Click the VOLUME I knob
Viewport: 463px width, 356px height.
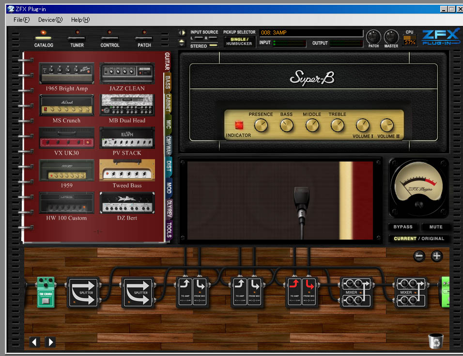[x=363, y=125]
